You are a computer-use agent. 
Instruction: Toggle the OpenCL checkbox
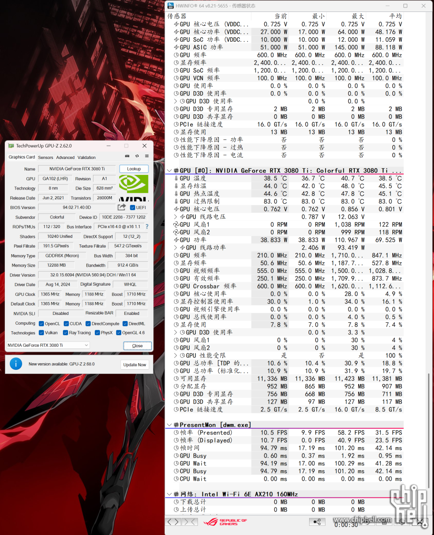click(x=41, y=324)
